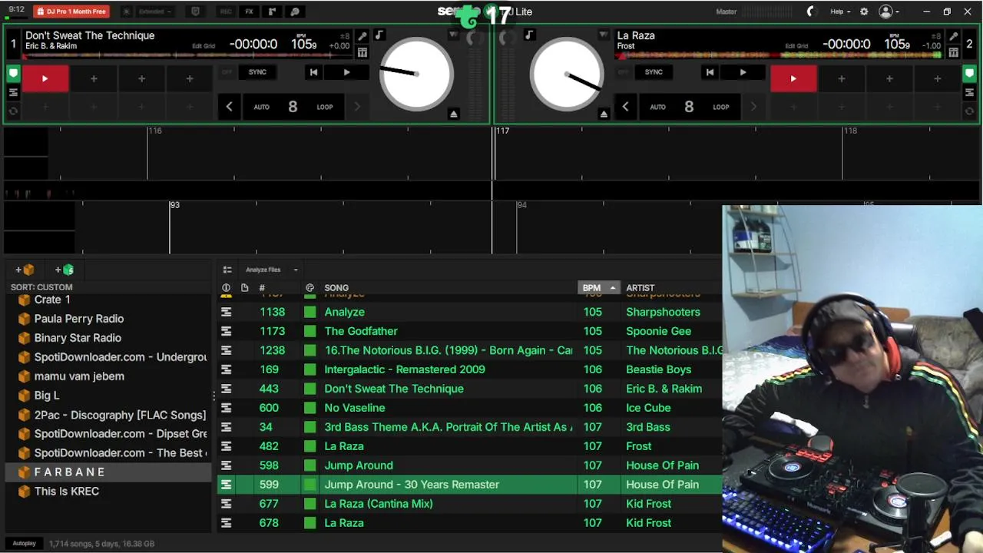Image resolution: width=983 pixels, height=553 pixels.
Task: Toggle library list view icon
Action: (x=227, y=270)
